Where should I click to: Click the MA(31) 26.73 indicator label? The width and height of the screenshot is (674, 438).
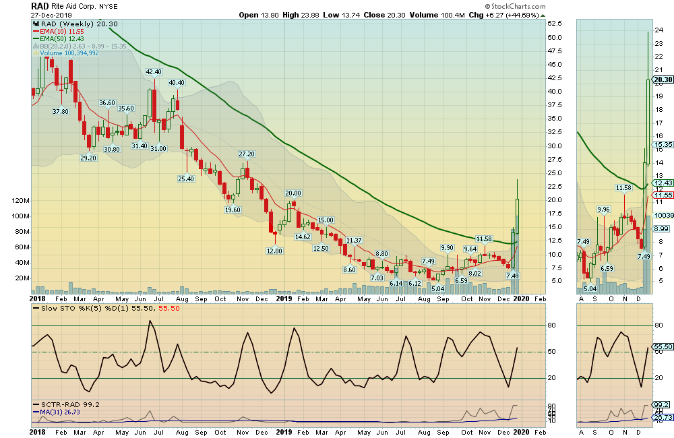coord(60,412)
